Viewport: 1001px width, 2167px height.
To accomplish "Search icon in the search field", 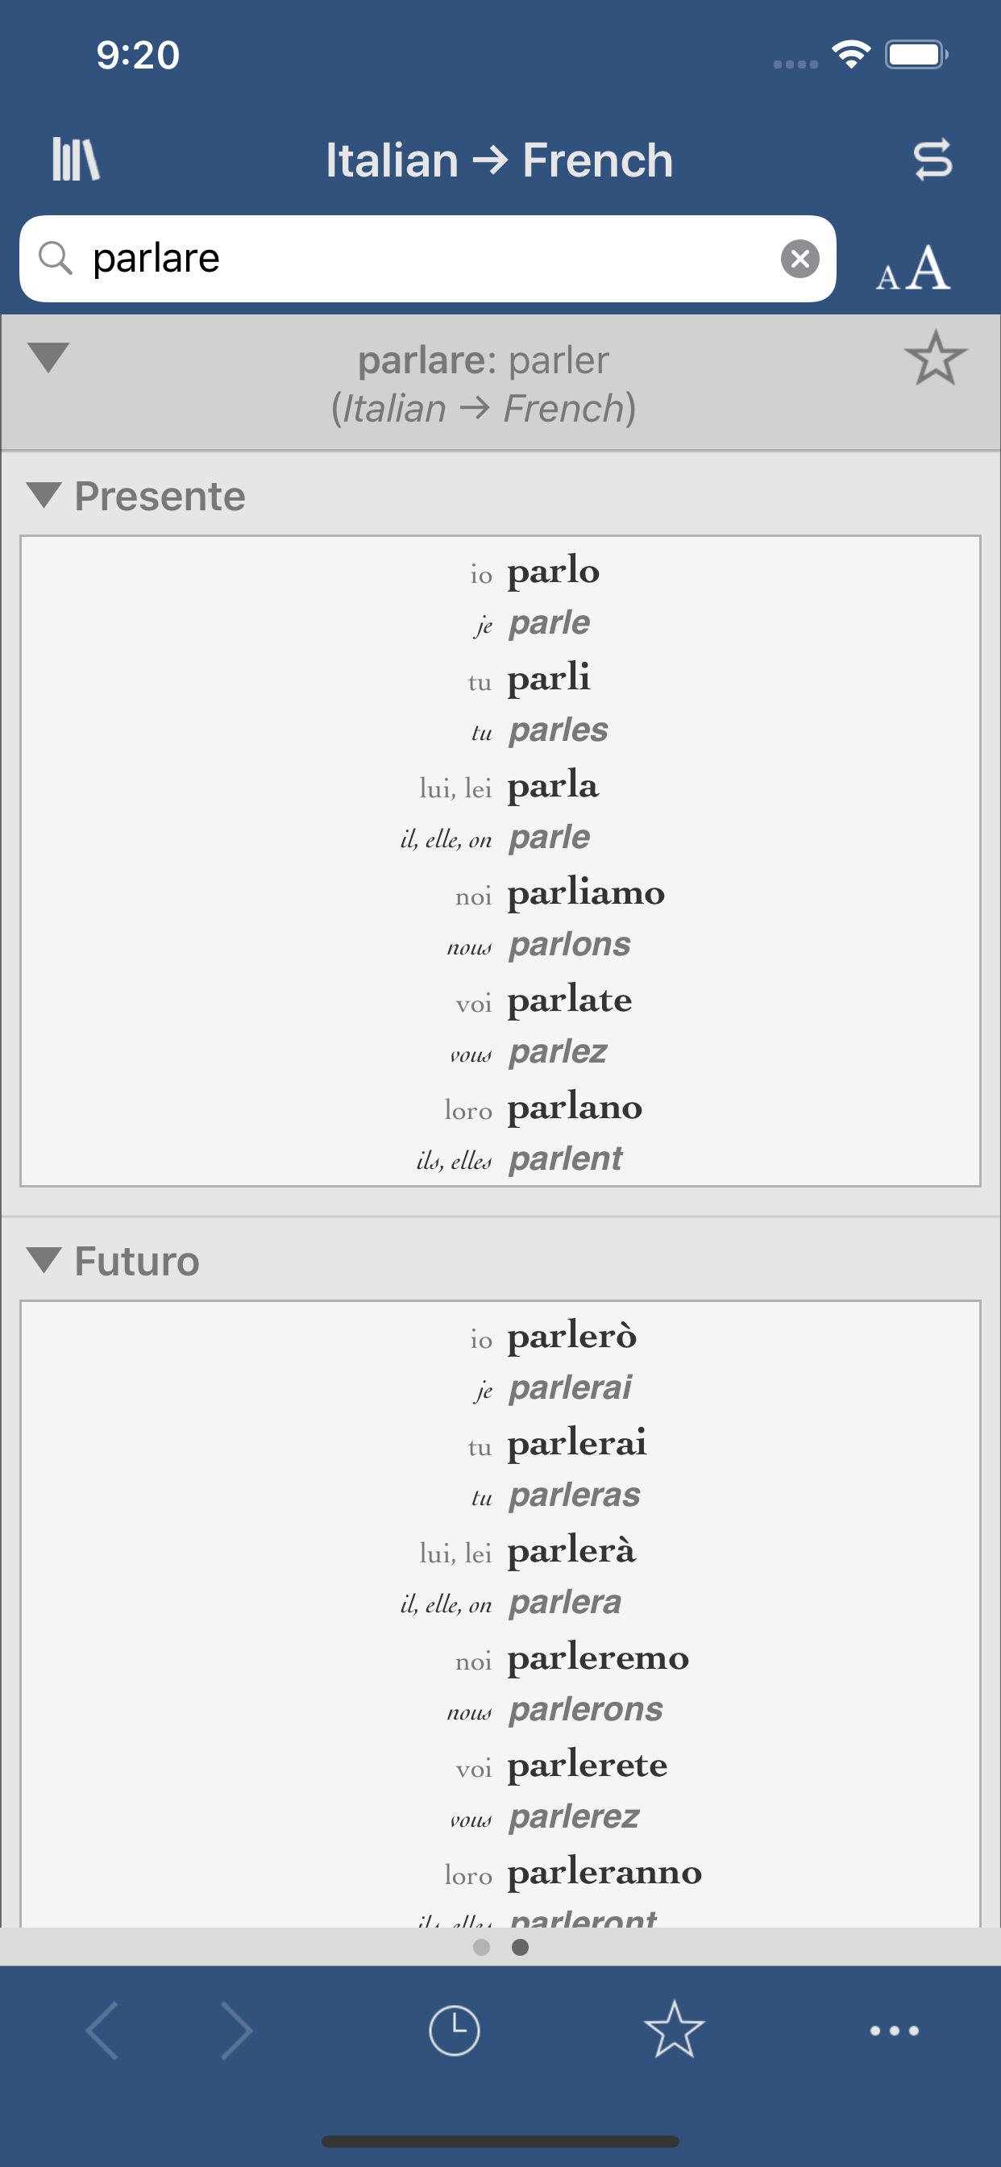I will [x=56, y=258].
